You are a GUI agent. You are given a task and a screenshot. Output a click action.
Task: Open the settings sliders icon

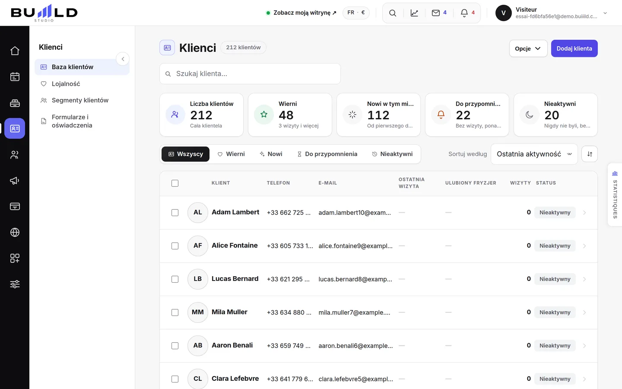point(15,284)
